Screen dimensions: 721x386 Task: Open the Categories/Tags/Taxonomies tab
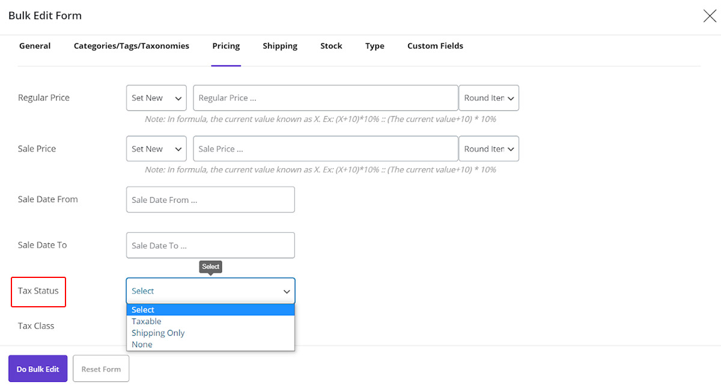click(131, 46)
